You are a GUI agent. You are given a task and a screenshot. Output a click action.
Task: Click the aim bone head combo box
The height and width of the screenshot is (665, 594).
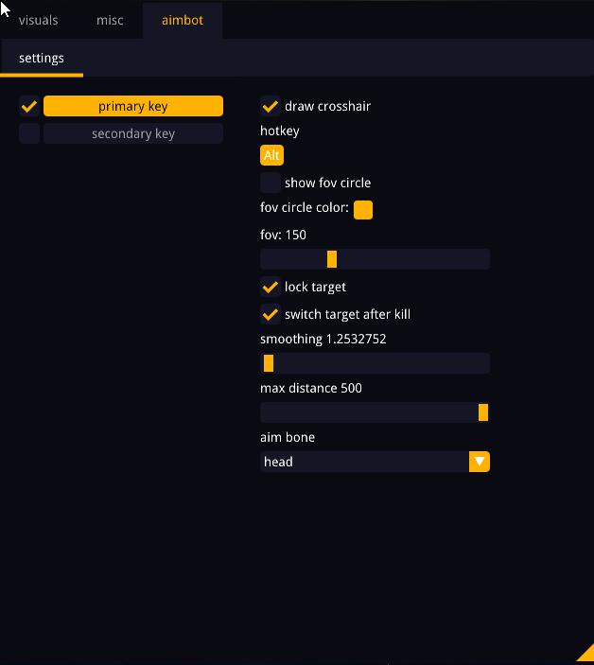pyautogui.click(x=364, y=462)
